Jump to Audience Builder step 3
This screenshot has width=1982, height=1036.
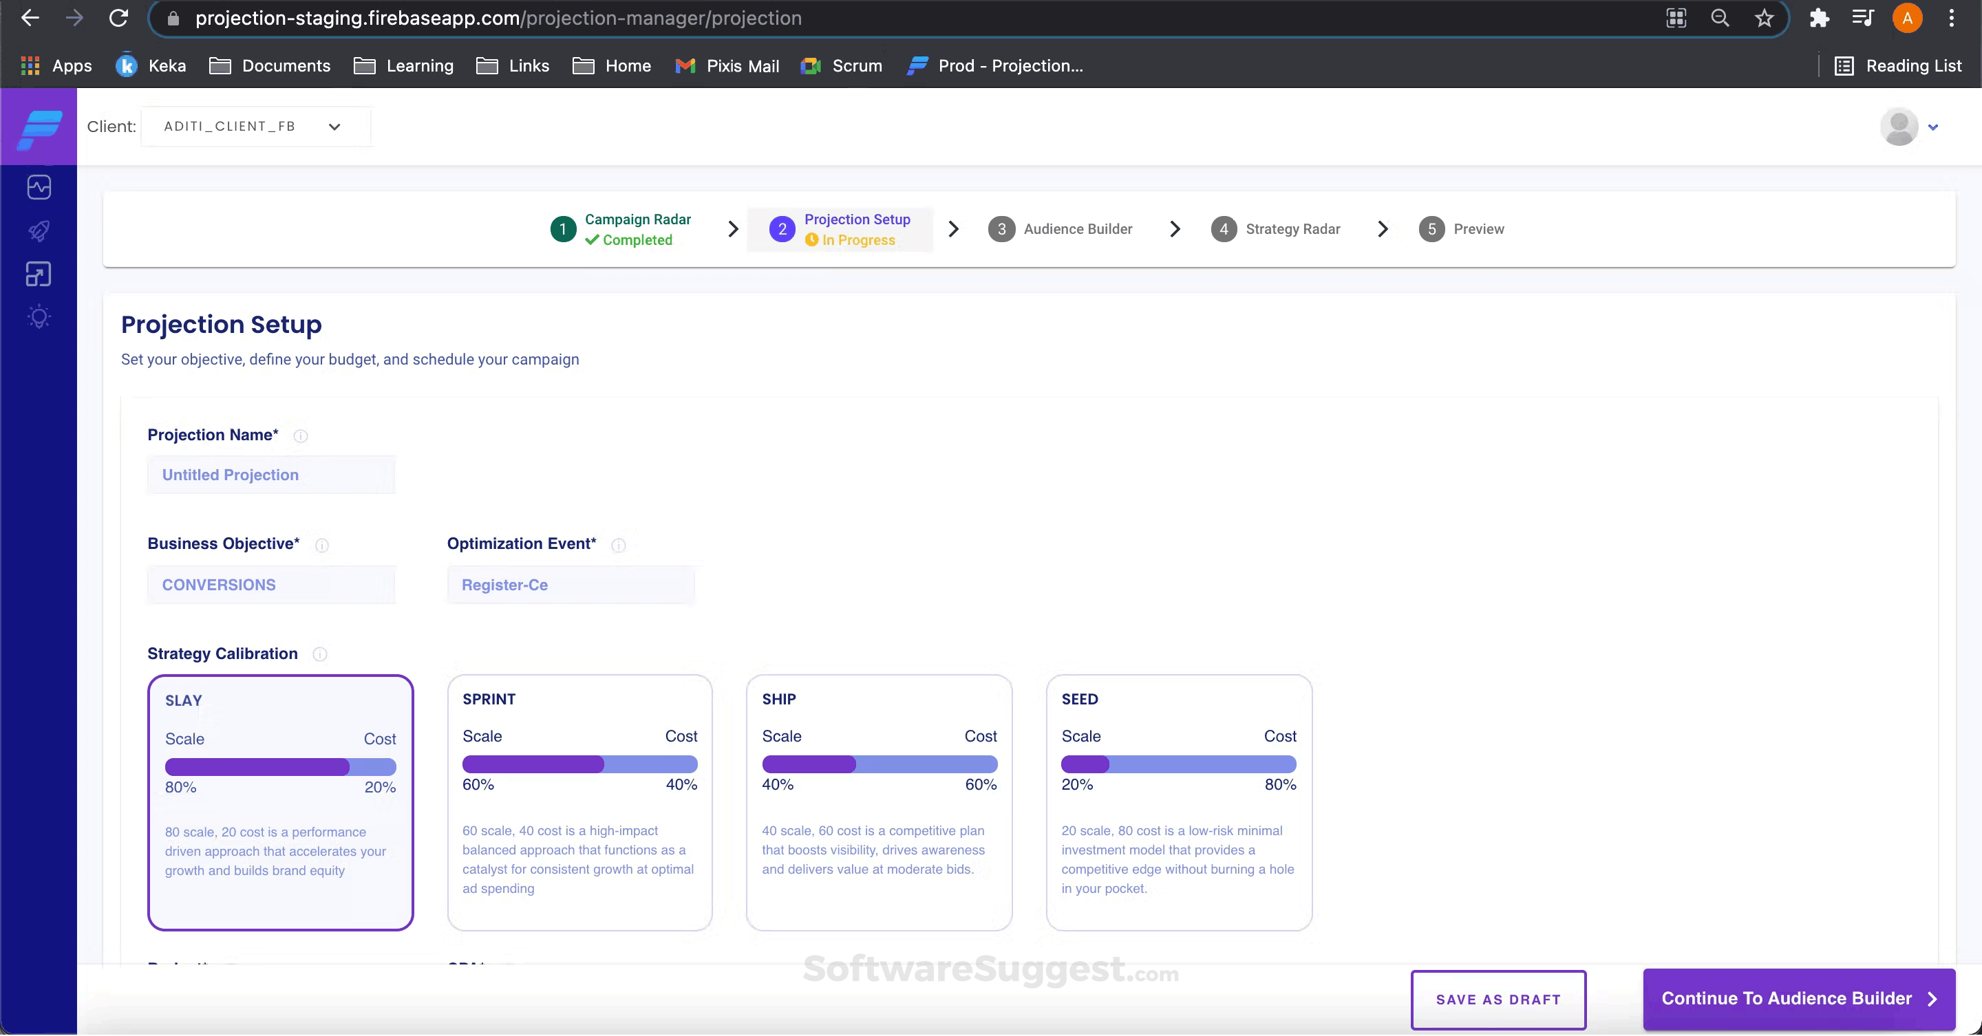click(1061, 229)
